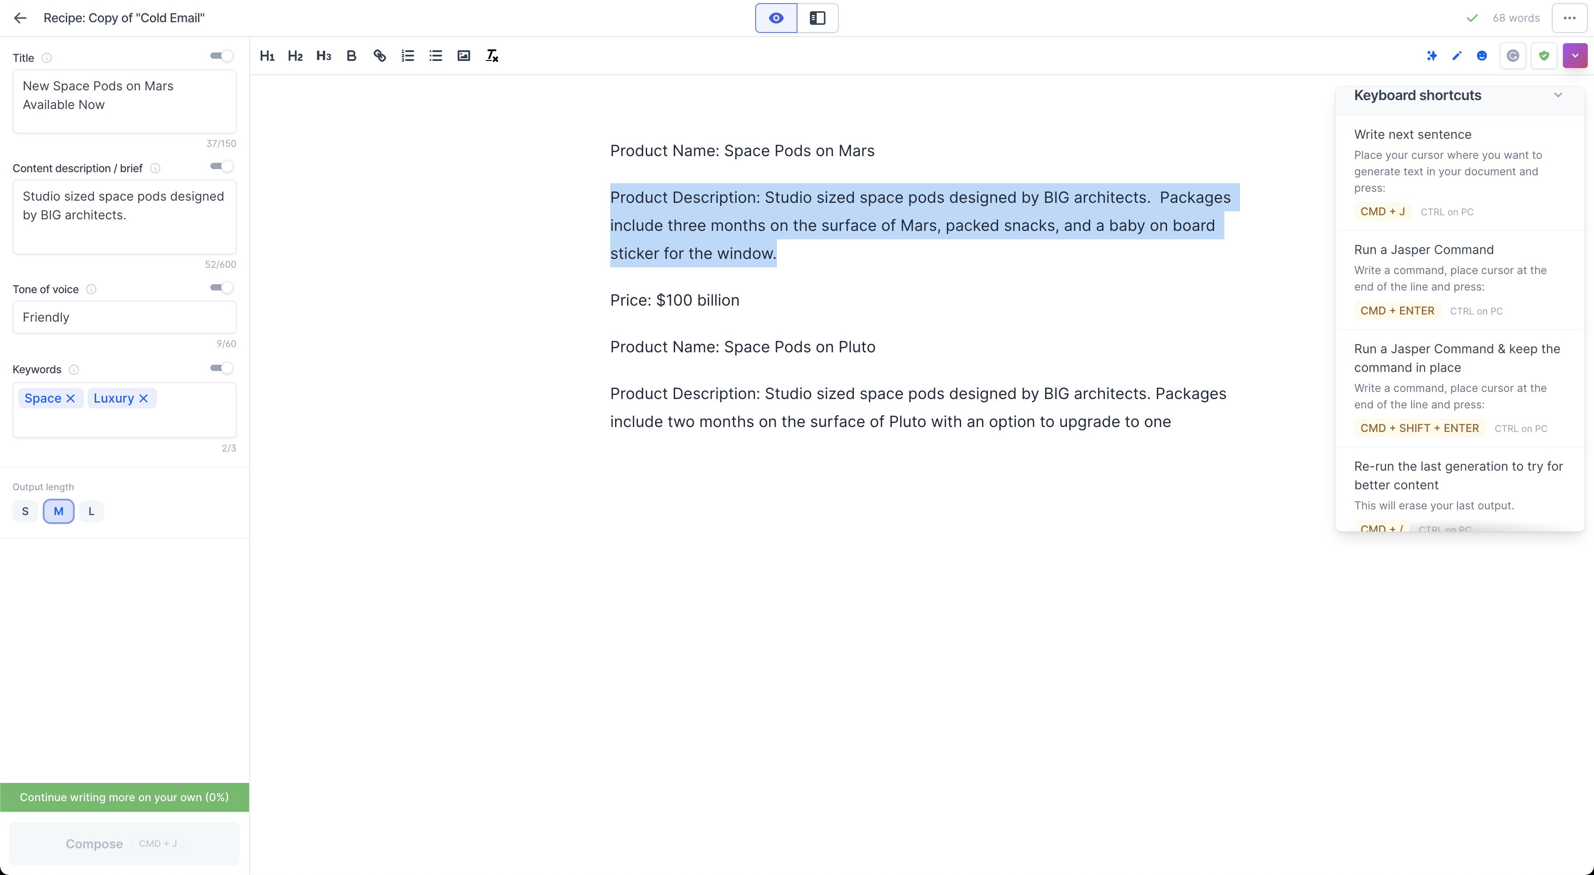Image resolution: width=1594 pixels, height=875 pixels.
Task: Click the link insertion icon
Action: 379,56
